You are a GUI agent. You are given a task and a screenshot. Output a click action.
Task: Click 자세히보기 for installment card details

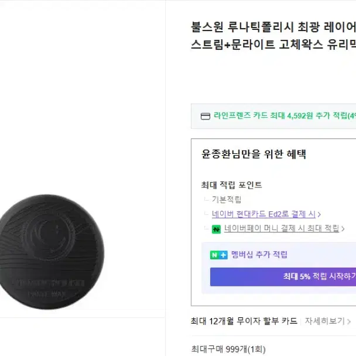(324, 321)
